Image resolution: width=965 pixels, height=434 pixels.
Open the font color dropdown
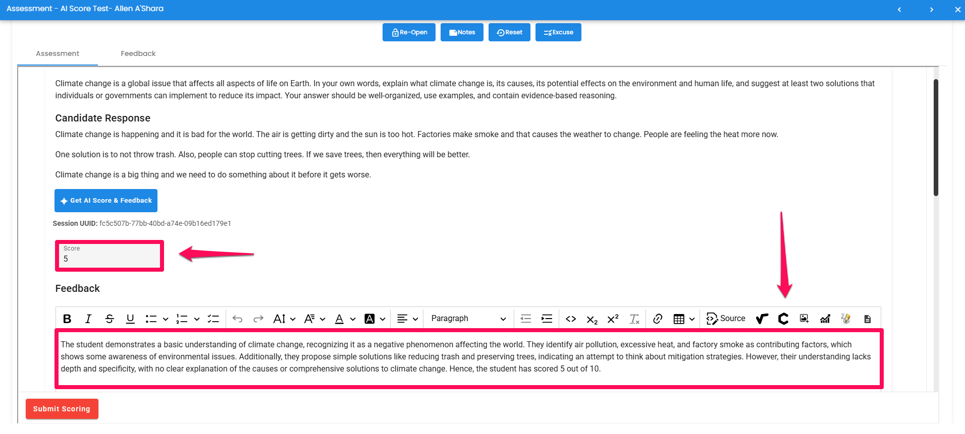tap(345, 319)
